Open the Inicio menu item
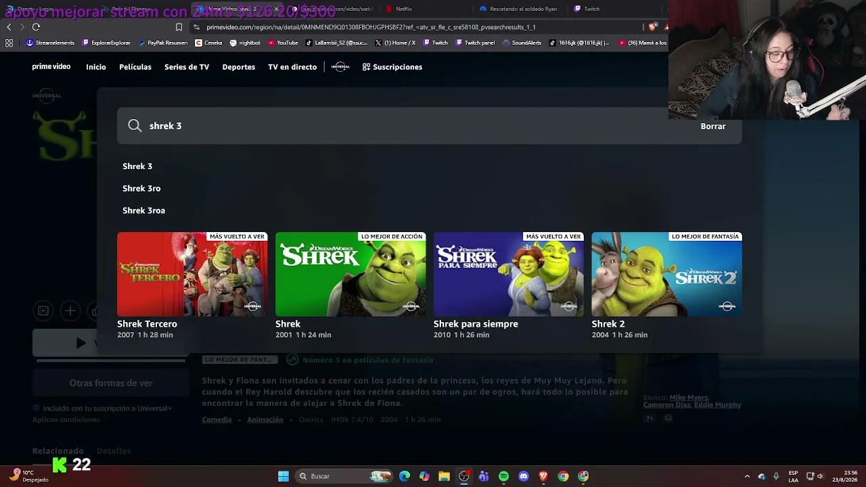 (96, 67)
